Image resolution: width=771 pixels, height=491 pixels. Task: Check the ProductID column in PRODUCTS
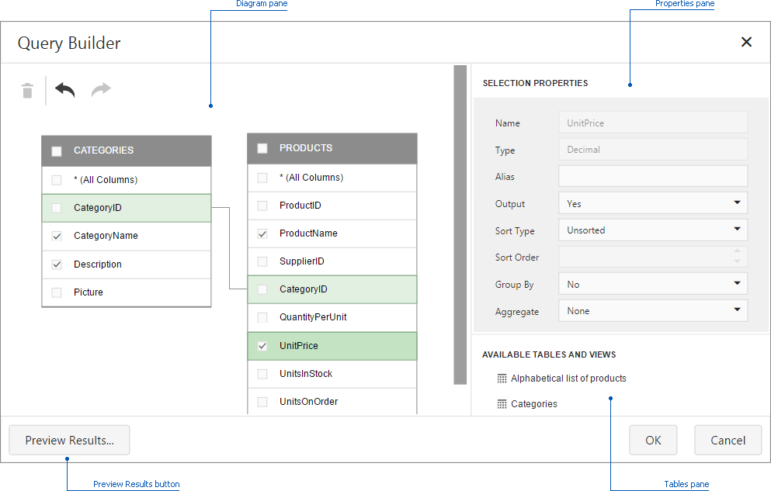[262, 206]
